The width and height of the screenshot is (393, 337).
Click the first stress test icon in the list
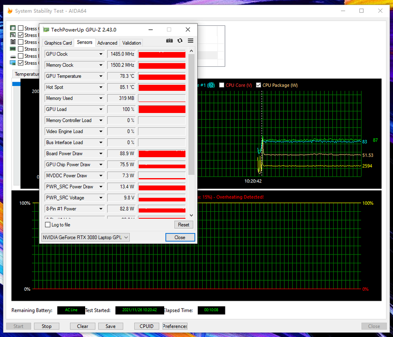(13, 28)
